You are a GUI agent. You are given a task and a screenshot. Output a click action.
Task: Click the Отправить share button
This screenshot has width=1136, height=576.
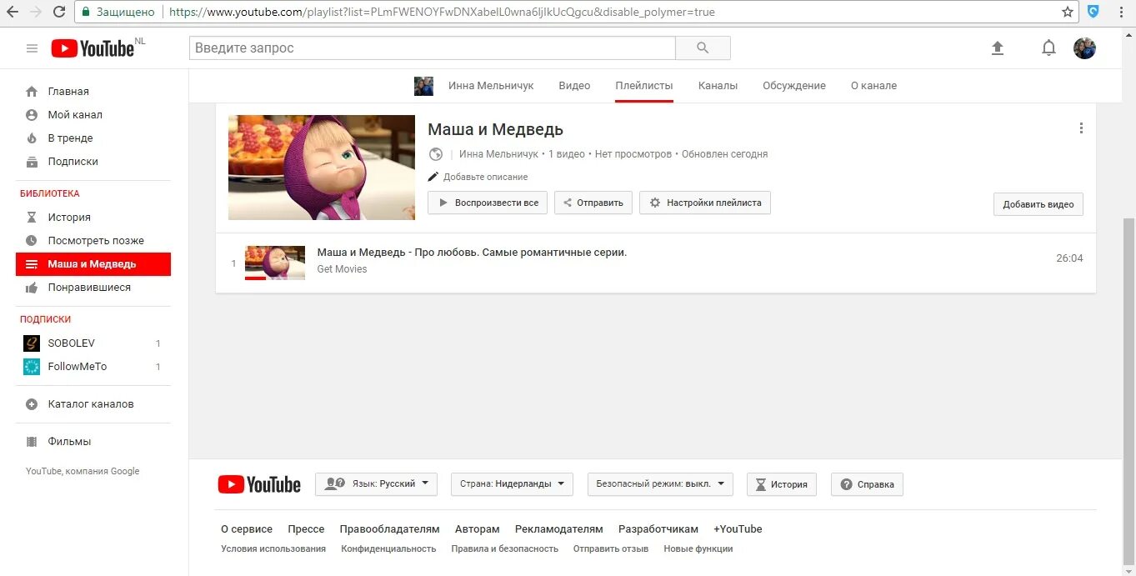pos(593,203)
